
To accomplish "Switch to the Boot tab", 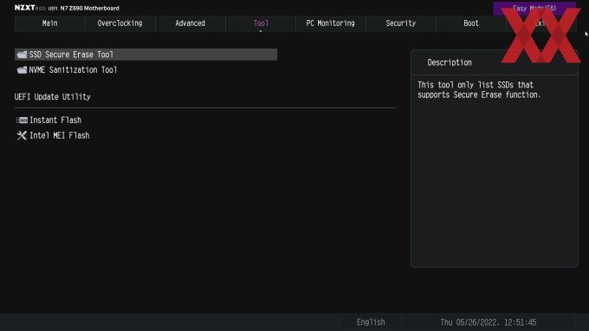I will [471, 23].
